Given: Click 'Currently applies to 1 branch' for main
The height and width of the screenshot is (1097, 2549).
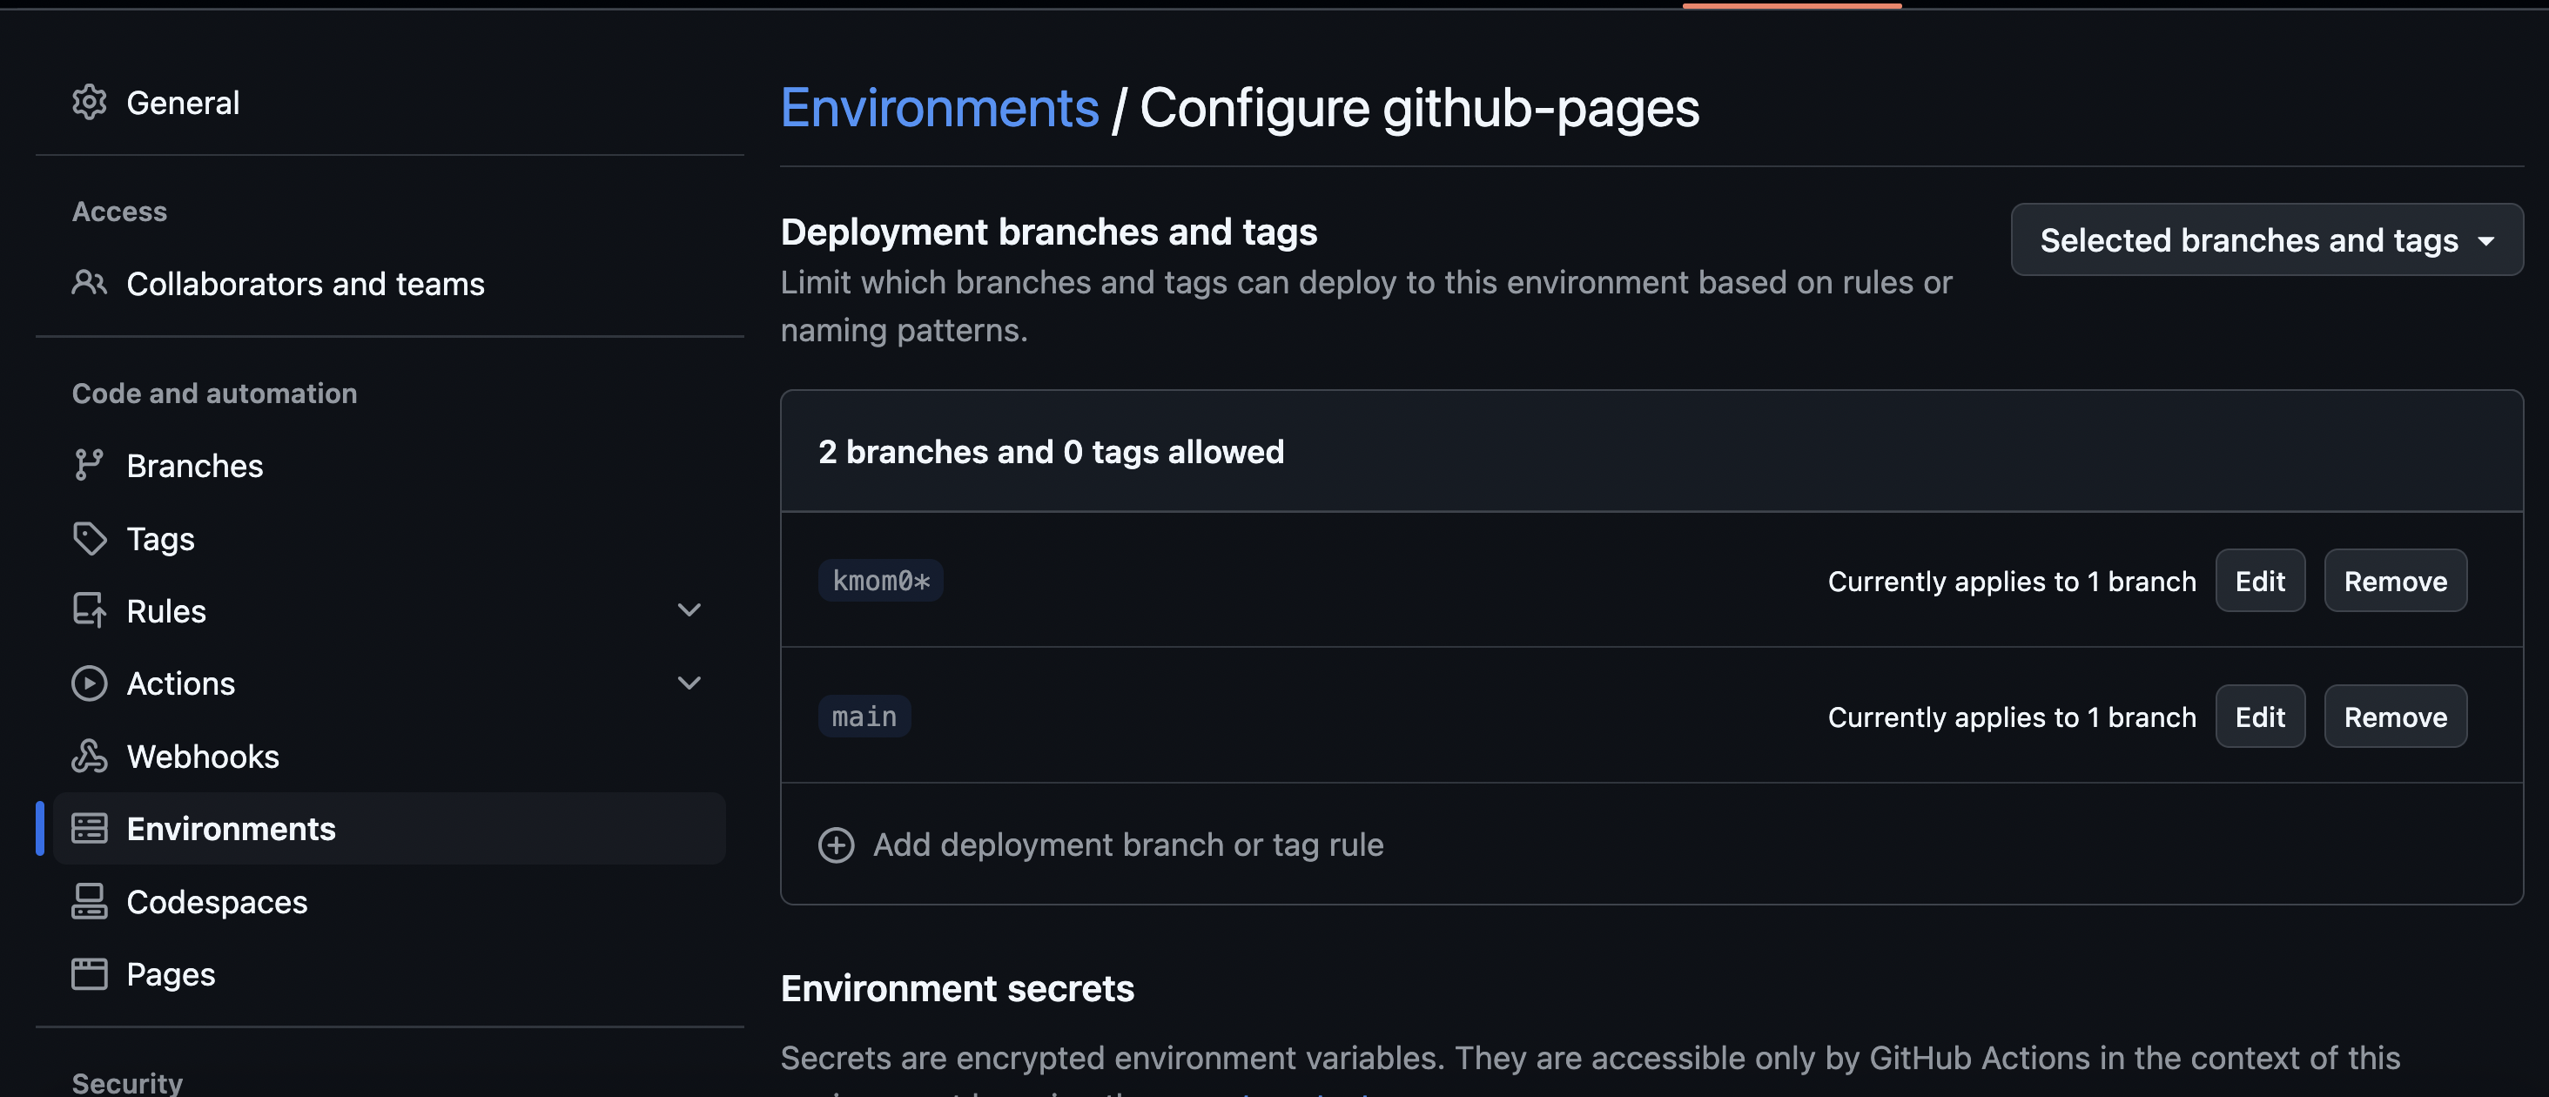Looking at the screenshot, I should [2012, 717].
